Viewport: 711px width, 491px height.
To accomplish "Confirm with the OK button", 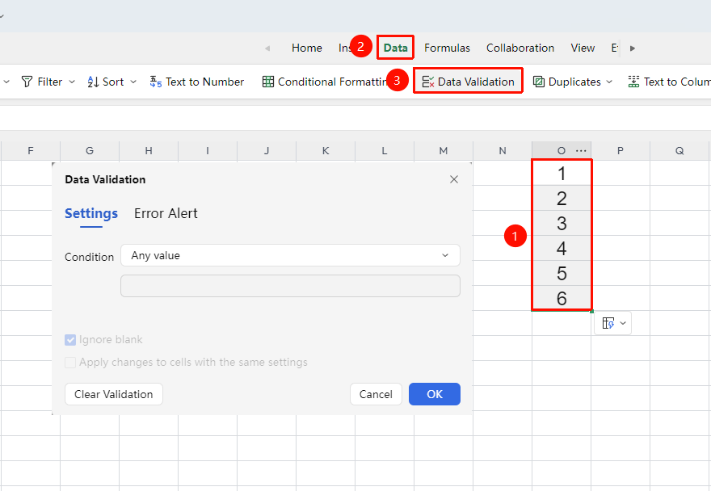I will point(435,394).
